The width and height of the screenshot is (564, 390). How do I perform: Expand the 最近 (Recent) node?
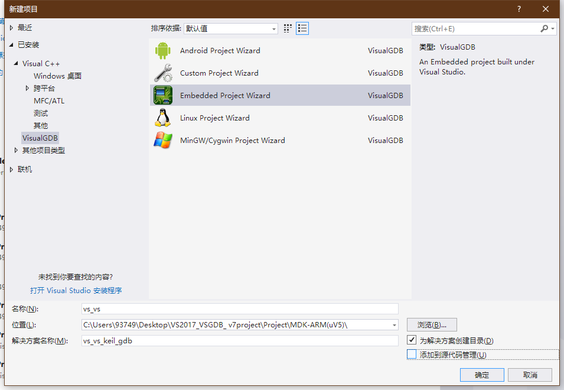click(11, 28)
